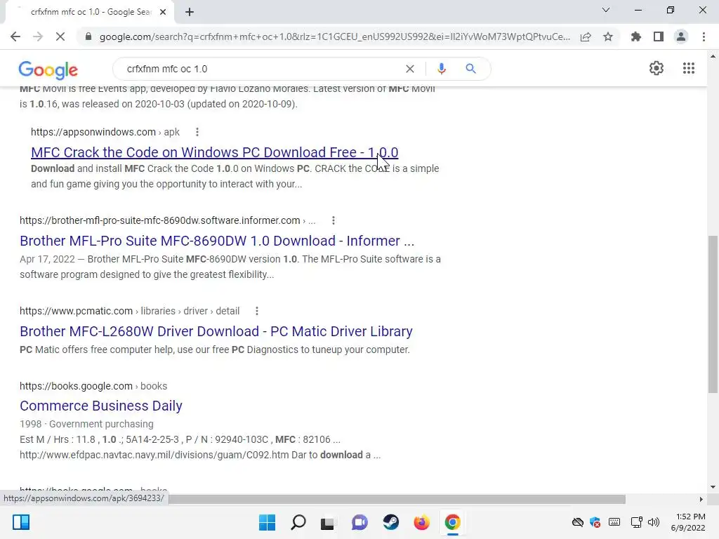Open Task View on the taskbar
This screenshot has height=539, width=719.
coord(327,523)
